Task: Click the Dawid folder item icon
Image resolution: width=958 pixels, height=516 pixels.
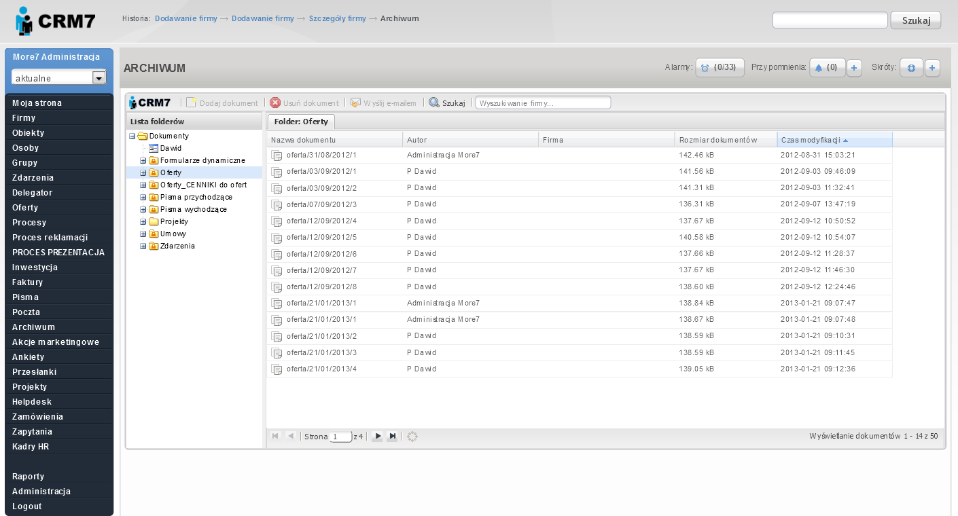Action: tap(154, 148)
